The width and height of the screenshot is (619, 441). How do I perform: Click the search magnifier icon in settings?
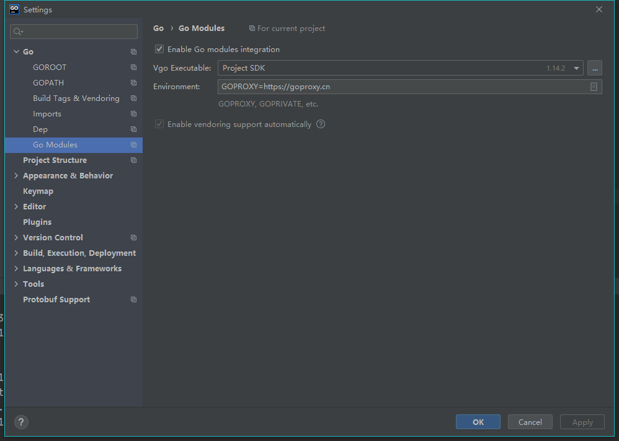click(x=18, y=32)
